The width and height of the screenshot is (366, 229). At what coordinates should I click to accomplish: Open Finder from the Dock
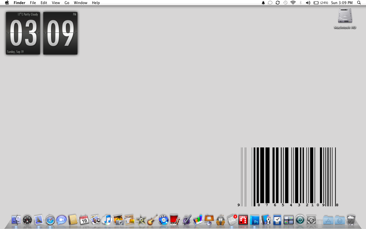(16, 220)
